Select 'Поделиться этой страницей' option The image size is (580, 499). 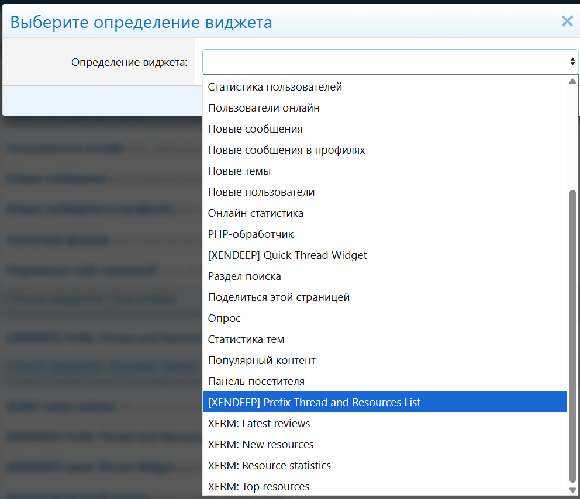point(278,297)
